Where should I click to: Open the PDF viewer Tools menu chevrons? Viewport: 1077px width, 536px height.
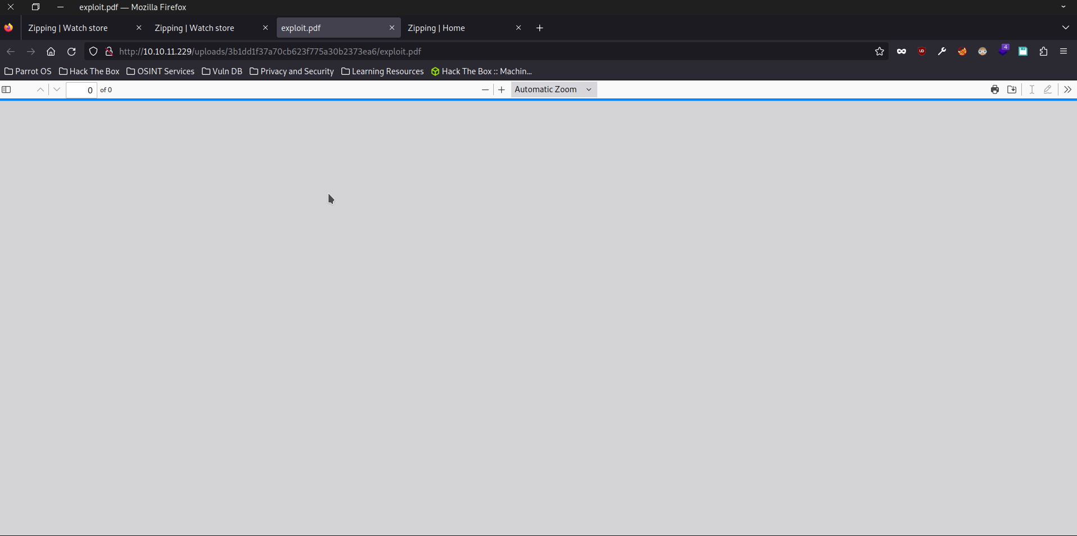pos(1067,89)
